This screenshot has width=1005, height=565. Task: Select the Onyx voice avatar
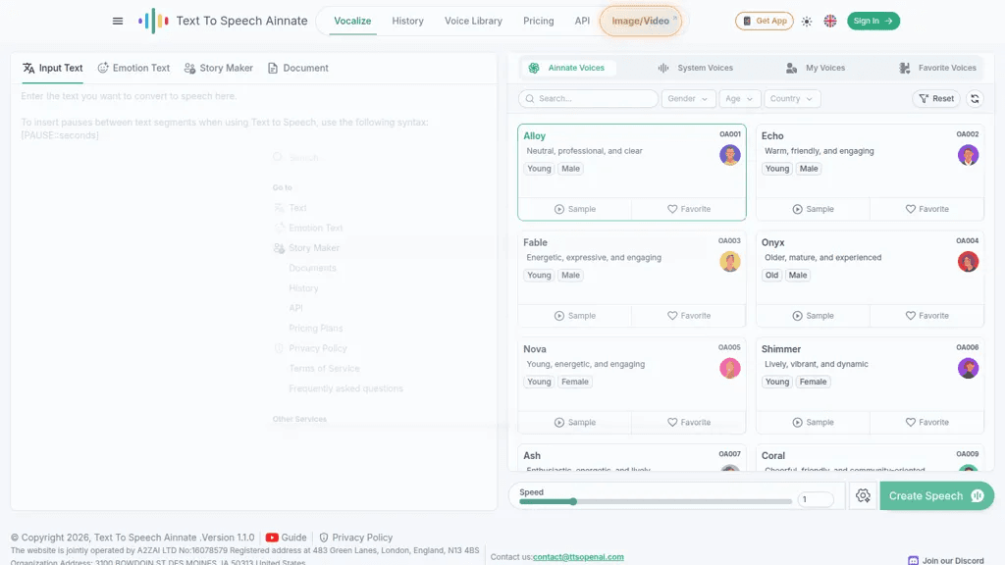[x=968, y=261]
